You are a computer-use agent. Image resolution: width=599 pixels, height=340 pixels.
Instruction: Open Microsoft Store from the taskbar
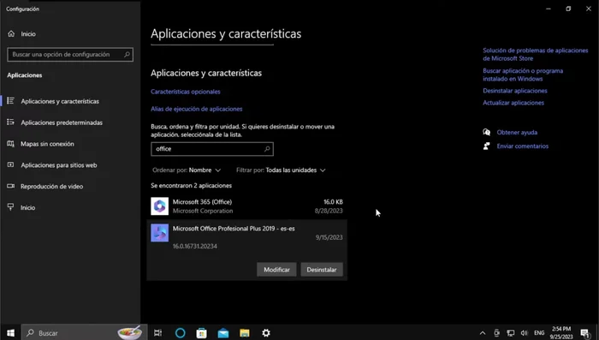tap(201, 333)
